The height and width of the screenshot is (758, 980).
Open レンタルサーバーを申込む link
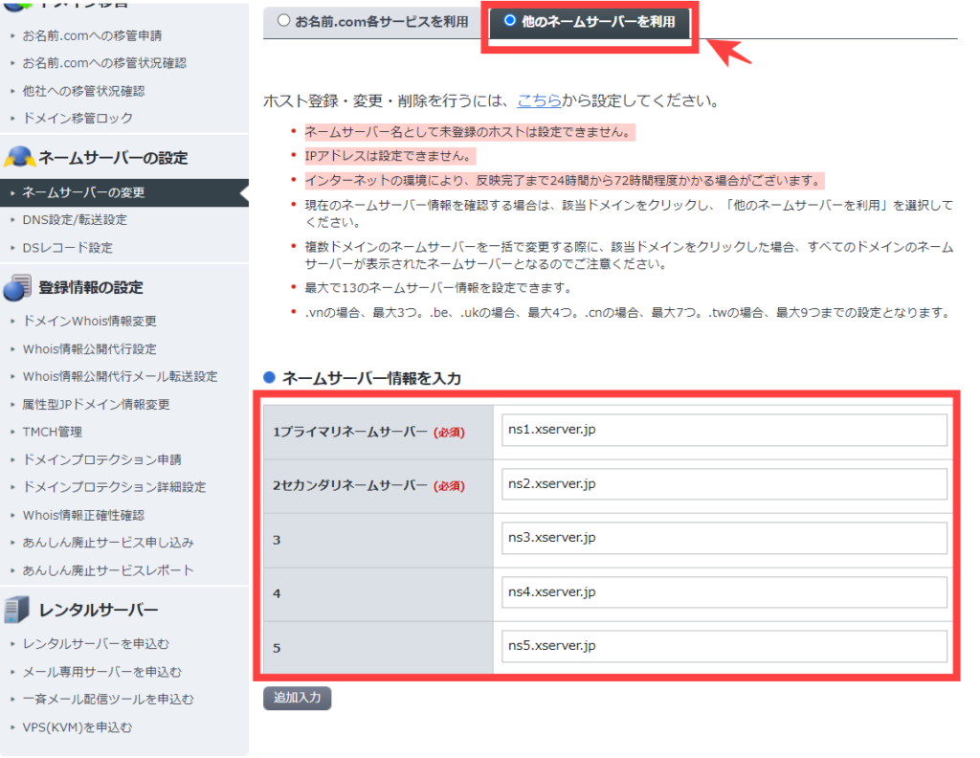coord(96,644)
